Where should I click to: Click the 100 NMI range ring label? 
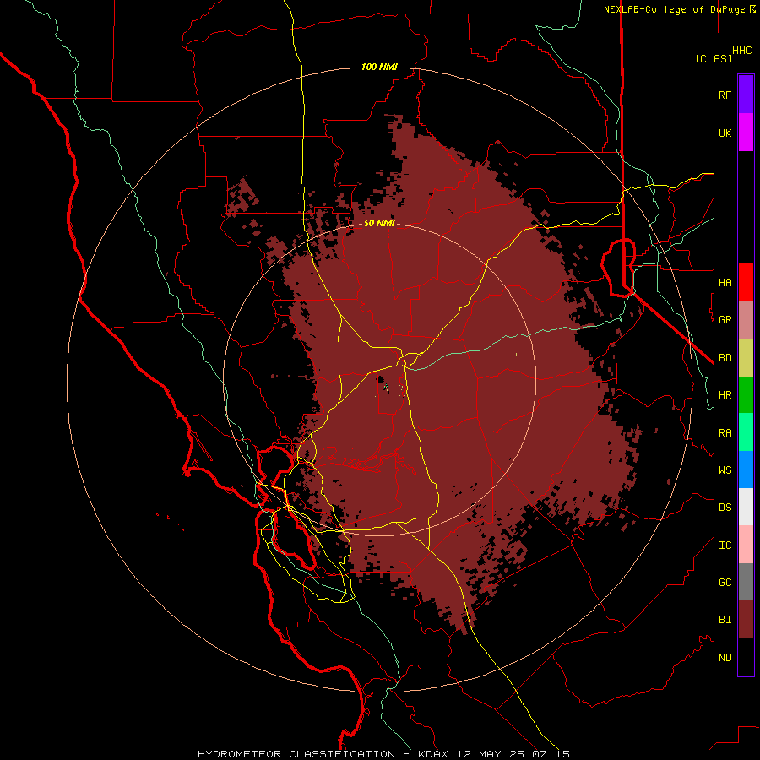[379, 67]
